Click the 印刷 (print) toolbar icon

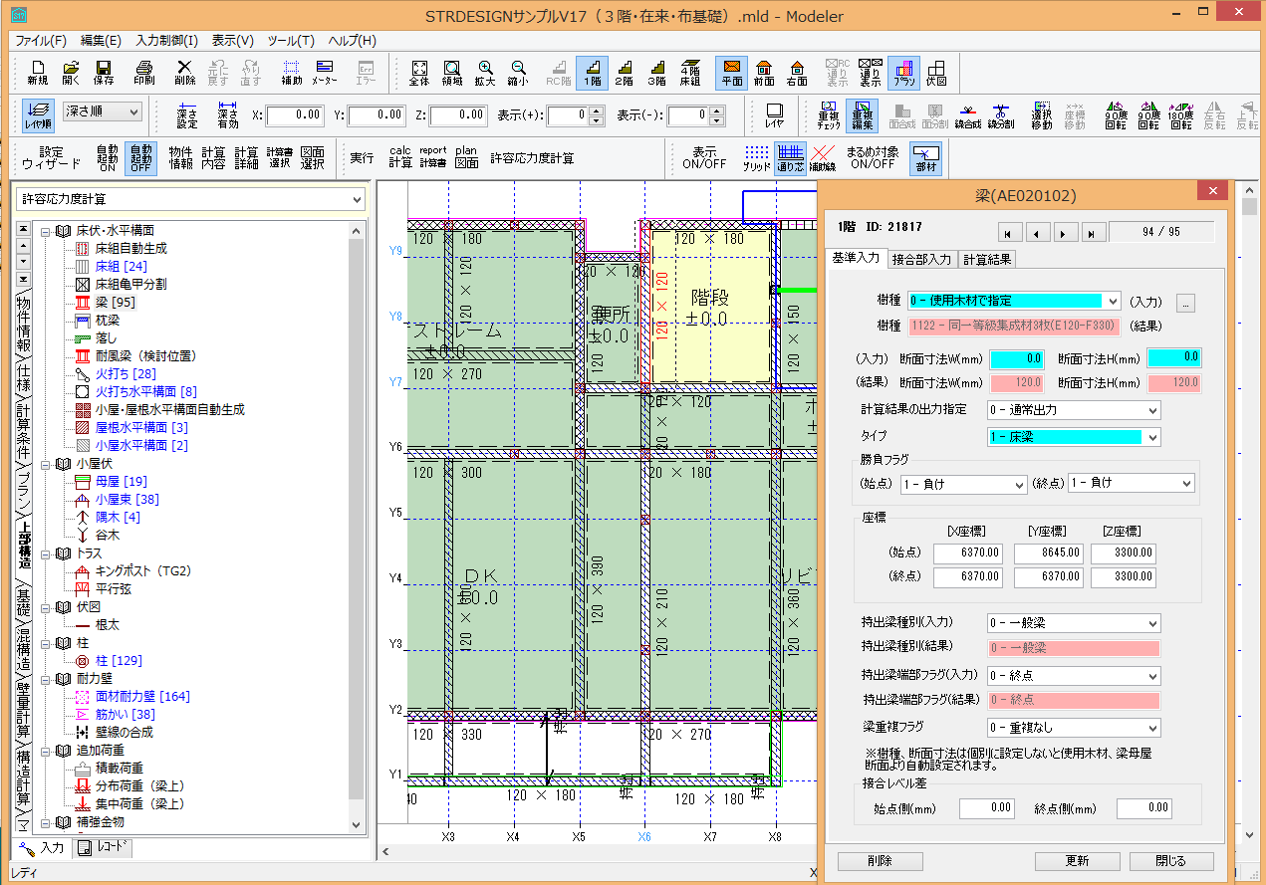tap(143, 71)
